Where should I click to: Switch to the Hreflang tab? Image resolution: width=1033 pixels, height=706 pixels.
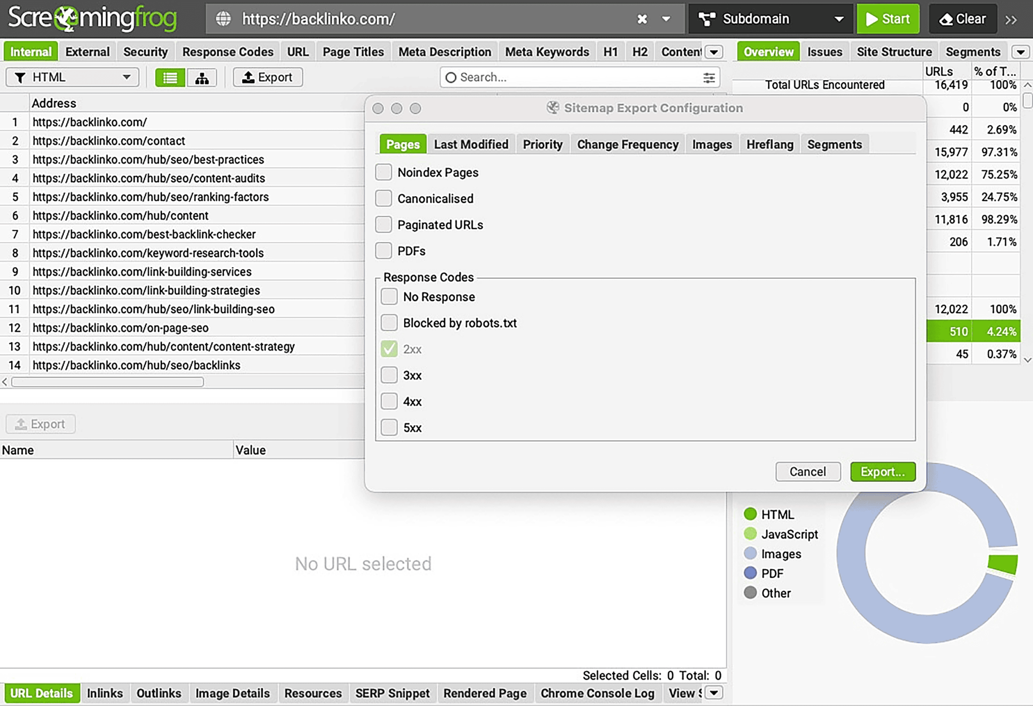[770, 144]
